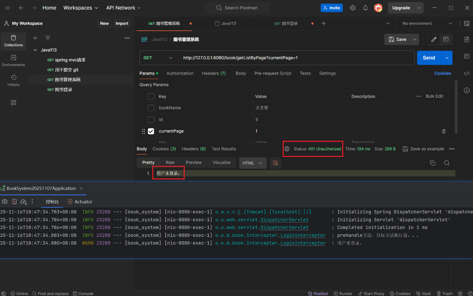
Task: Switch to the Actuator tab in the console
Action: pyautogui.click(x=80, y=202)
